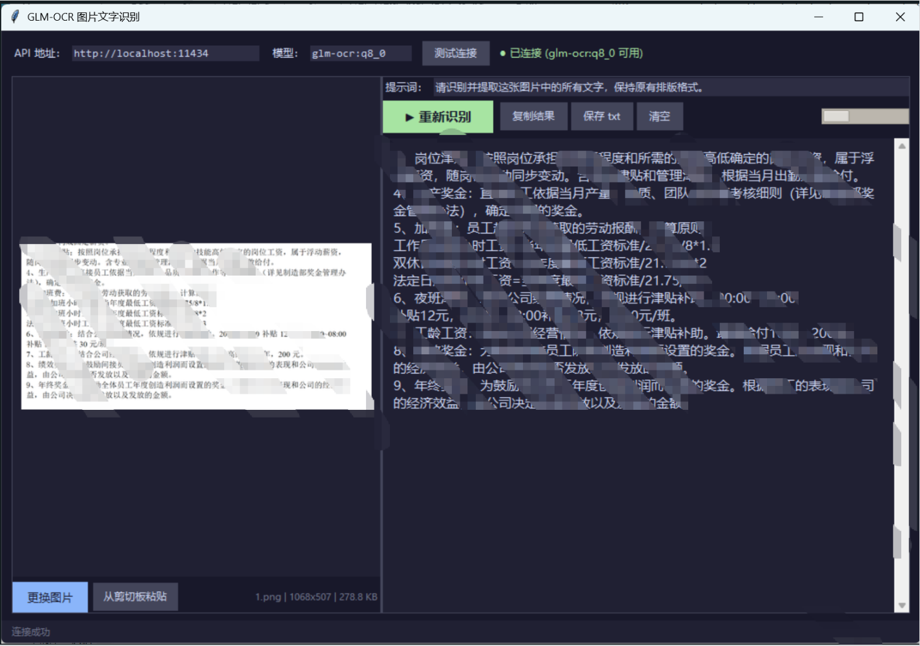Click the 保存 txt button
This screenshot has height=646, width=920.
pyautogui.click(x=602, y=116)
